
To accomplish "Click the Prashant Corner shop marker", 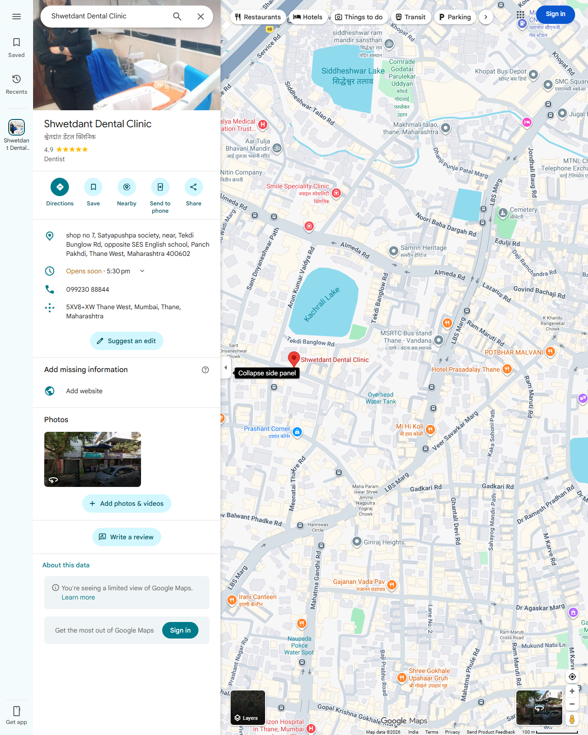I will (x=297, y=432).
